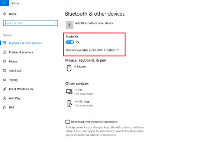
Task: Turn off the Bluetooth toggle
Action: tap(70, 42)
